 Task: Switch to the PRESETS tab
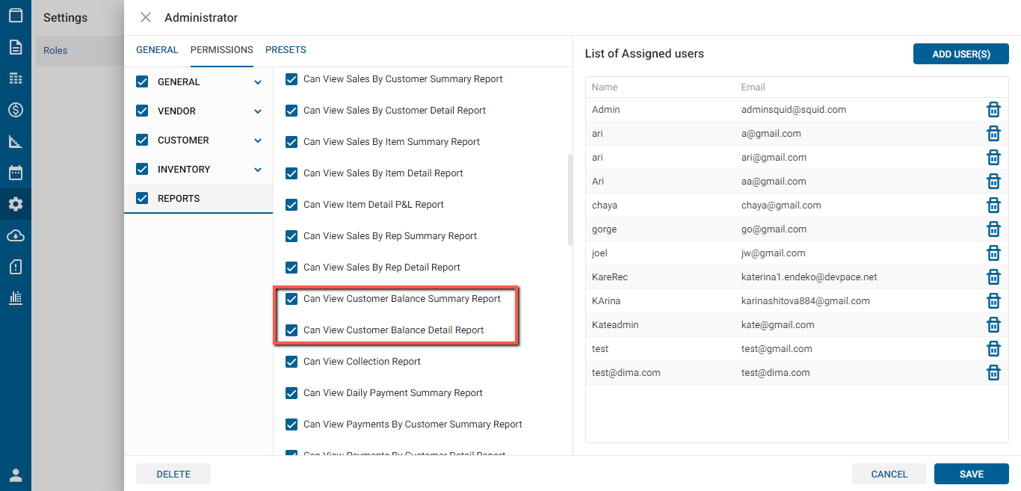click(x=286, y=50)
